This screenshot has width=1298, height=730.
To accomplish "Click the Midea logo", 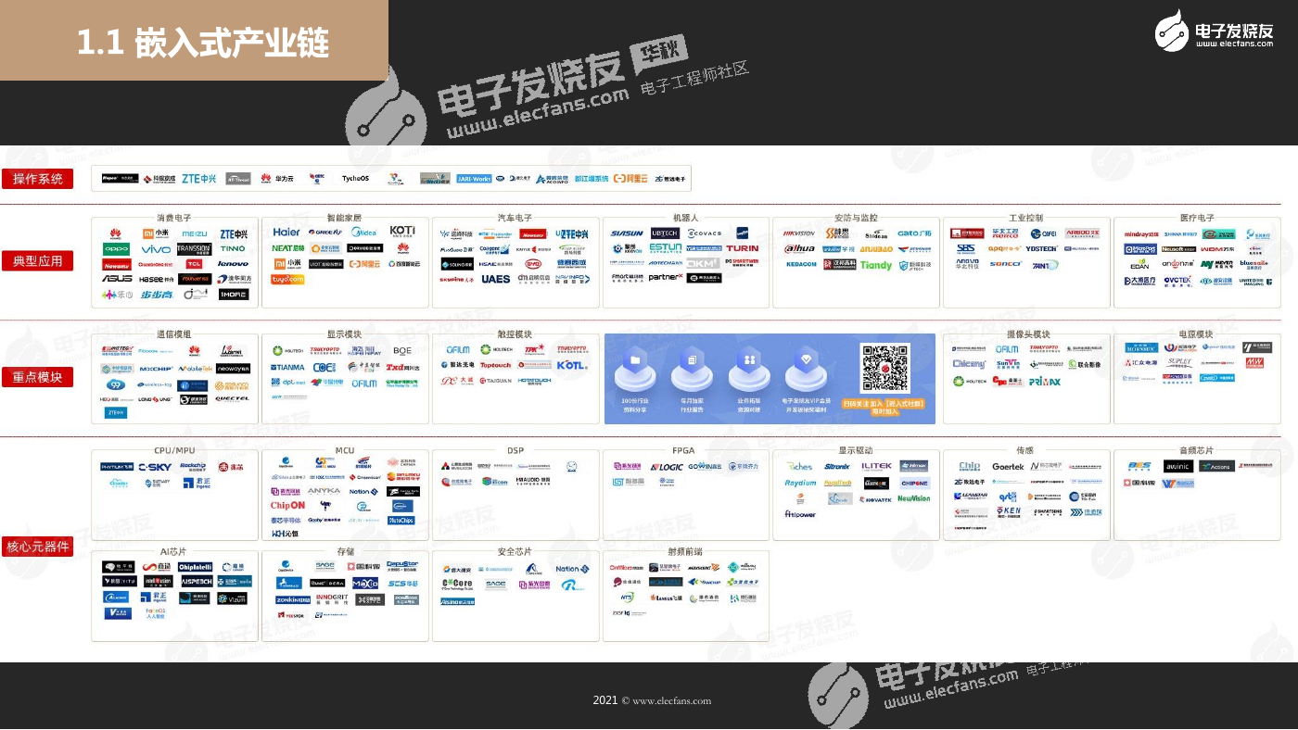I will (x=364, y=233).
